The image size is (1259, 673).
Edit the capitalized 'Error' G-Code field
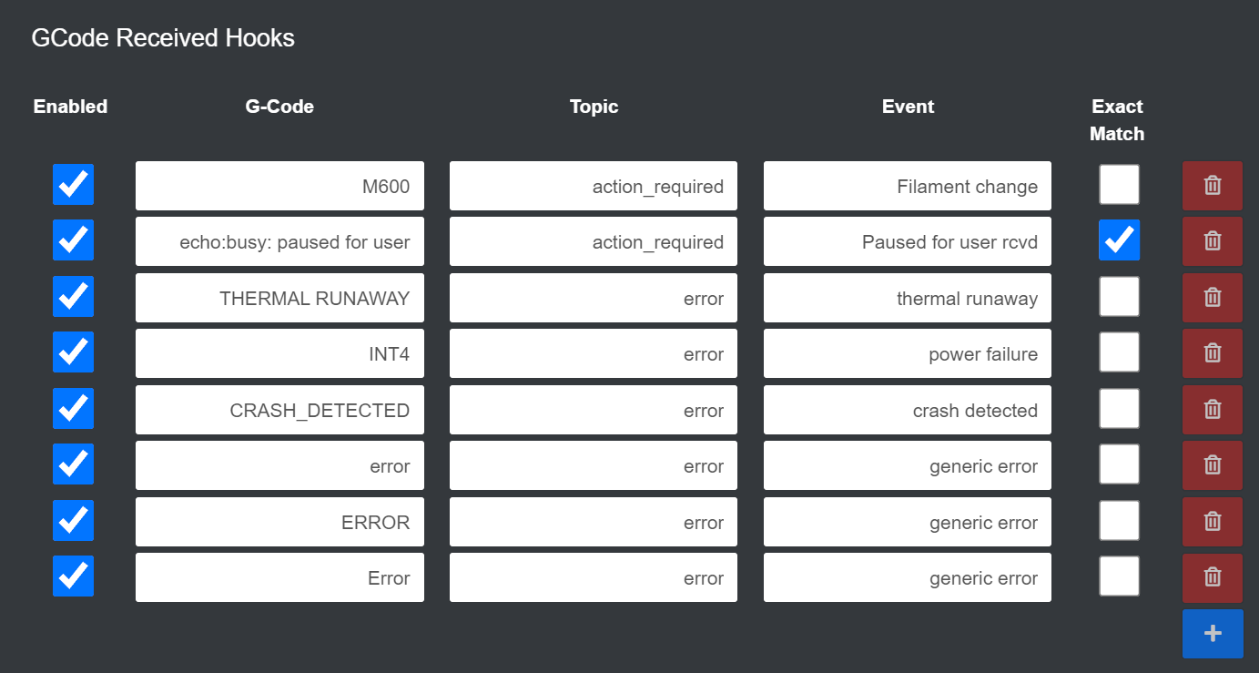(279, 577)
